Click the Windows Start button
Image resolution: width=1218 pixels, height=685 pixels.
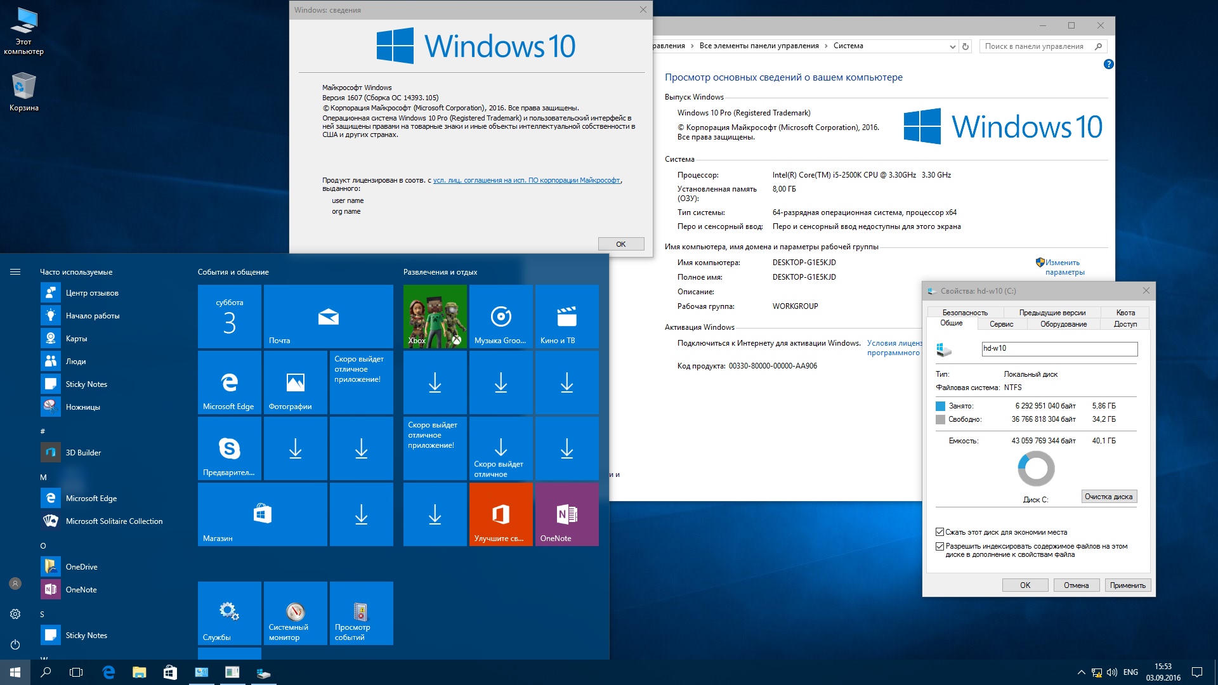pos(15,672)
